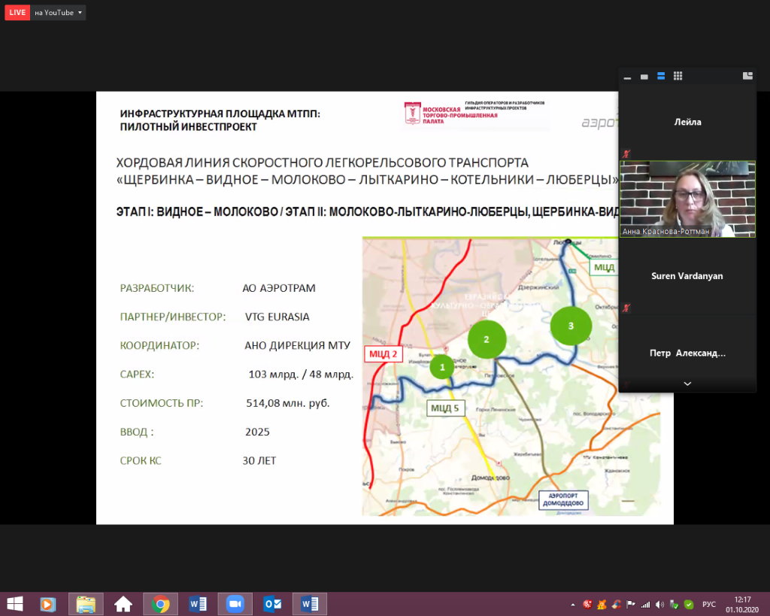Expand more participants with down chevron

[687, 384]
